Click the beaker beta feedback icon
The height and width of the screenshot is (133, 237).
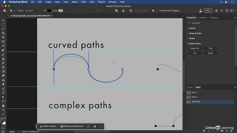click(x=200, y=11)
